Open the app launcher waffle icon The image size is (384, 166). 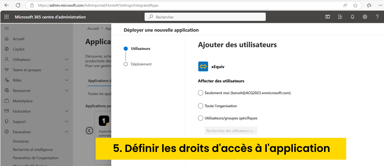click(6, 17)
